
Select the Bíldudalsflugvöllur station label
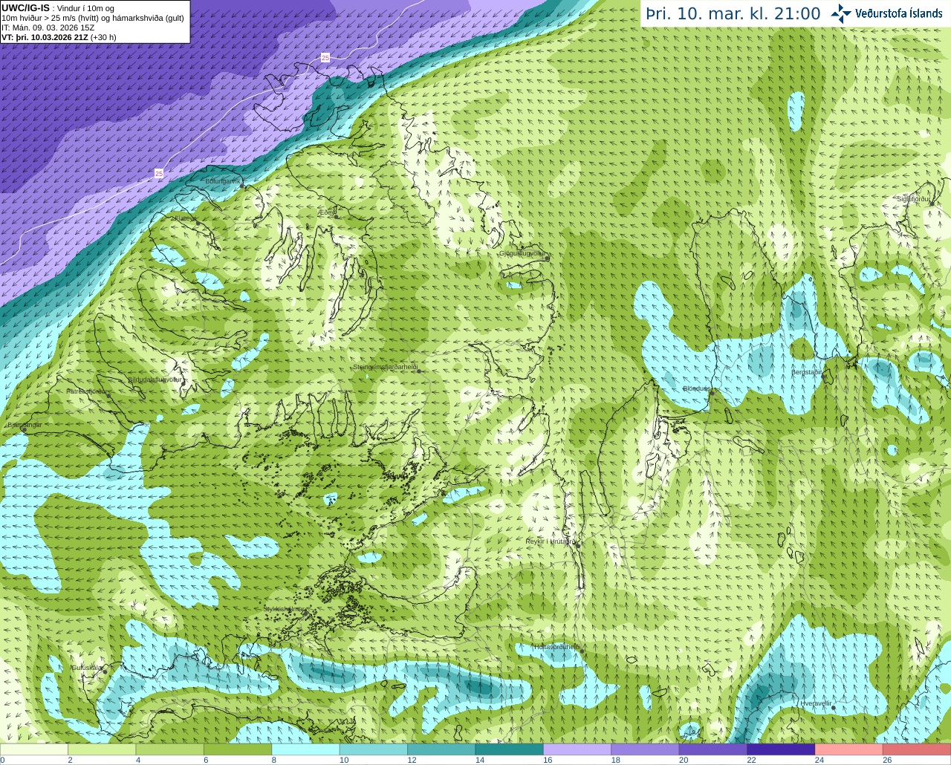[x=155, y=380]
